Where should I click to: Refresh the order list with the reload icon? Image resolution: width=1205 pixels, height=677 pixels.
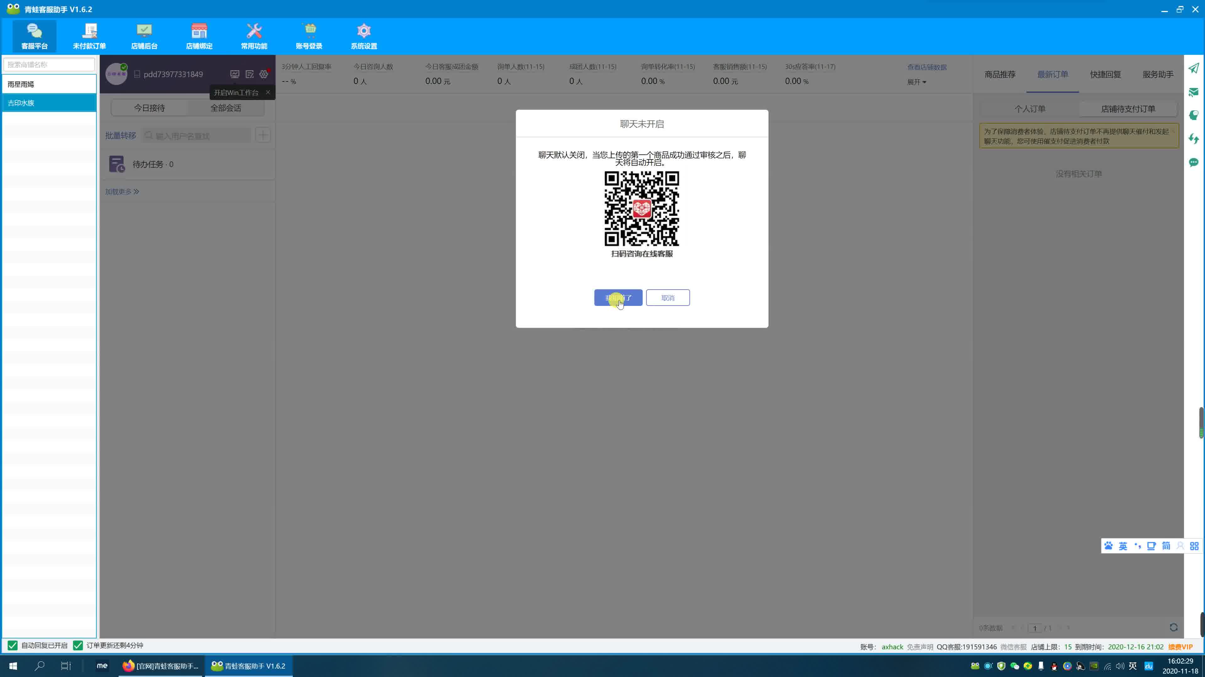pyautogui.click(x=1173, y=627)
